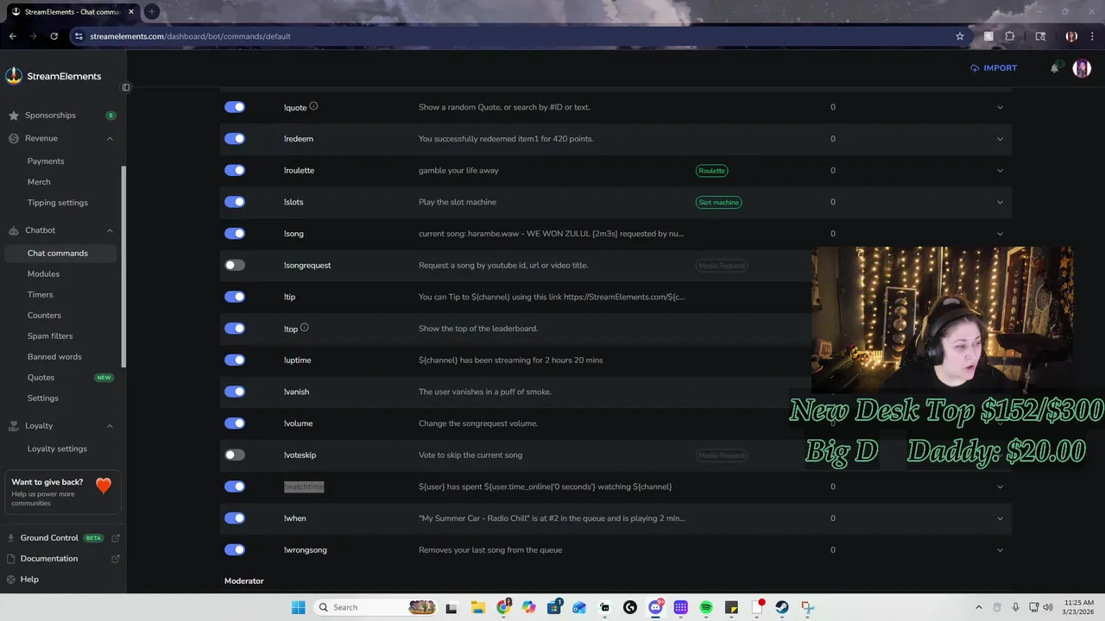Disable the !wrongsong command toggle
Viewport: 1105px width, 621px height.
tap(235, 549)
